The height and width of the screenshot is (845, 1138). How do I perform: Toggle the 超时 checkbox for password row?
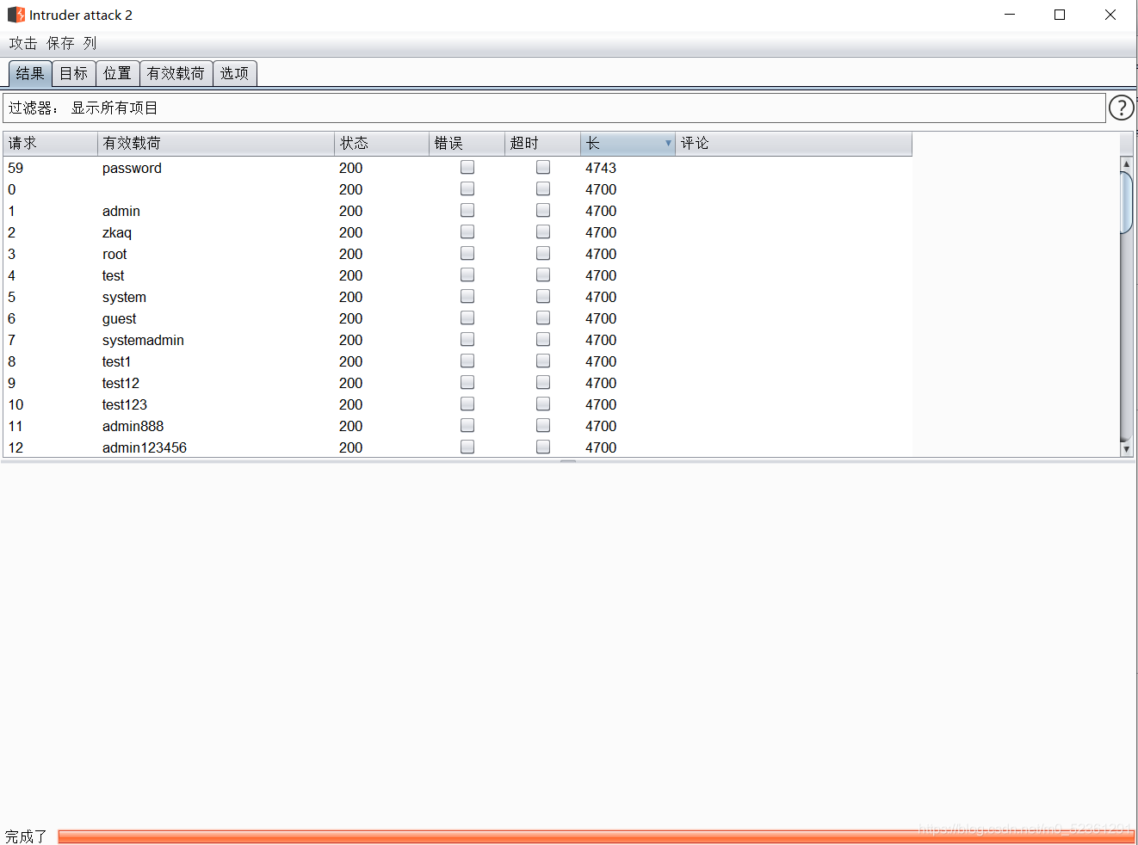(543, 167)
